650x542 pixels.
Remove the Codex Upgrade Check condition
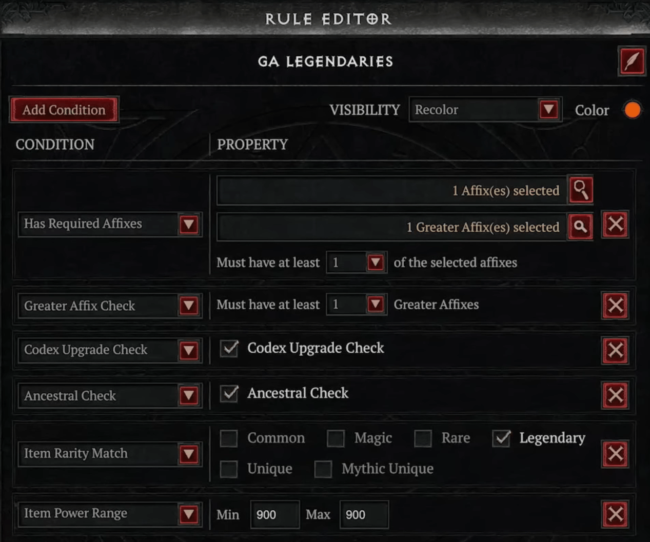point(615,350)
